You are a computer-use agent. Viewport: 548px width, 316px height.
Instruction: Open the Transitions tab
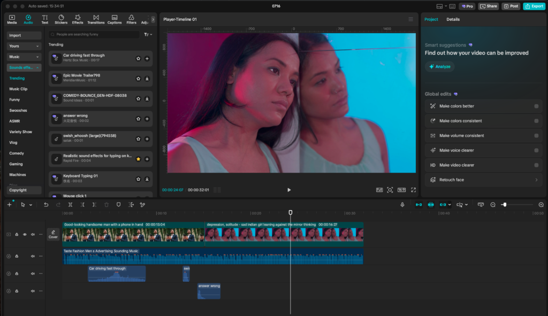(96, 19)
